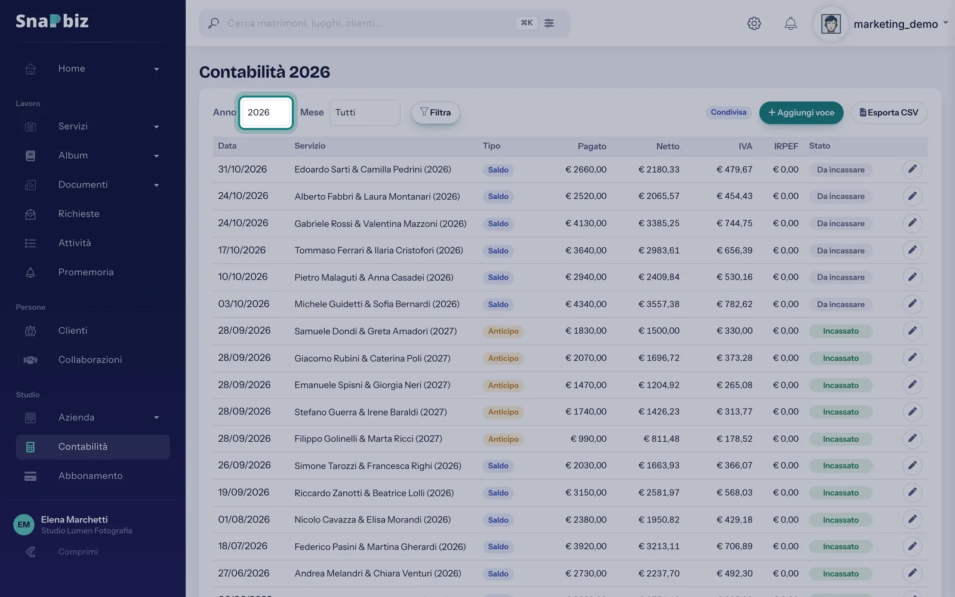This screenshot has width=955, height=597.
Task: Open the marketing_demo account dropdown
Action: [900, 24]
